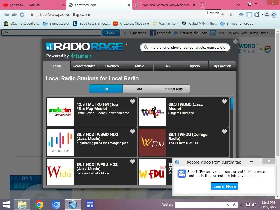
Task: Open the Fastest VPN bookmark
Action: pos(199,24)
